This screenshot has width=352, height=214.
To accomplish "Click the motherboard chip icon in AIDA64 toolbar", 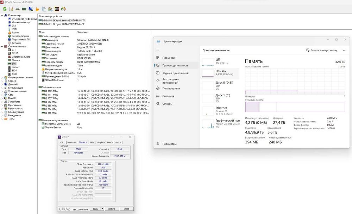I will (18, 9).
